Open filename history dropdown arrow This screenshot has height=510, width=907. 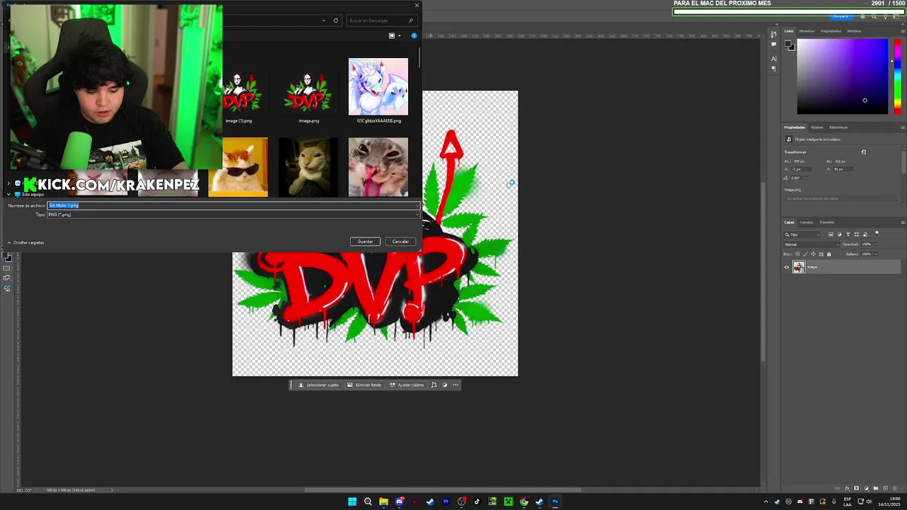click(417, 205)
